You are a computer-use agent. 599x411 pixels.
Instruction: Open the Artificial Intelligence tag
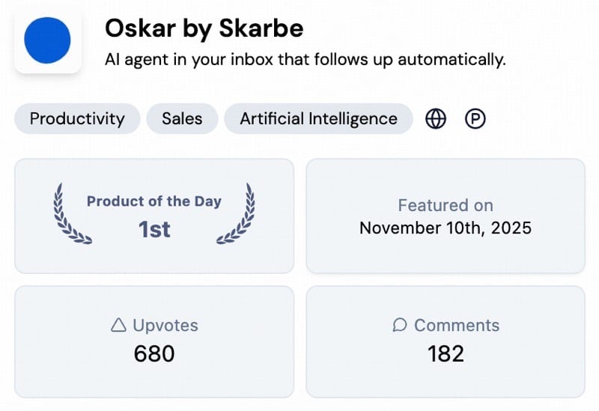pos(319,119)
